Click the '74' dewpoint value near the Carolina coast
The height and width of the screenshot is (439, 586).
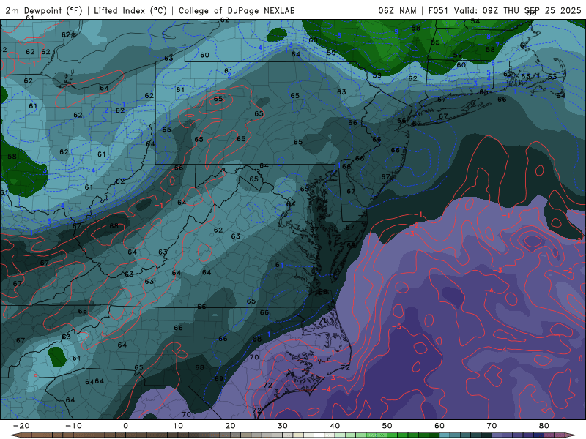click(x=290, y=374)
